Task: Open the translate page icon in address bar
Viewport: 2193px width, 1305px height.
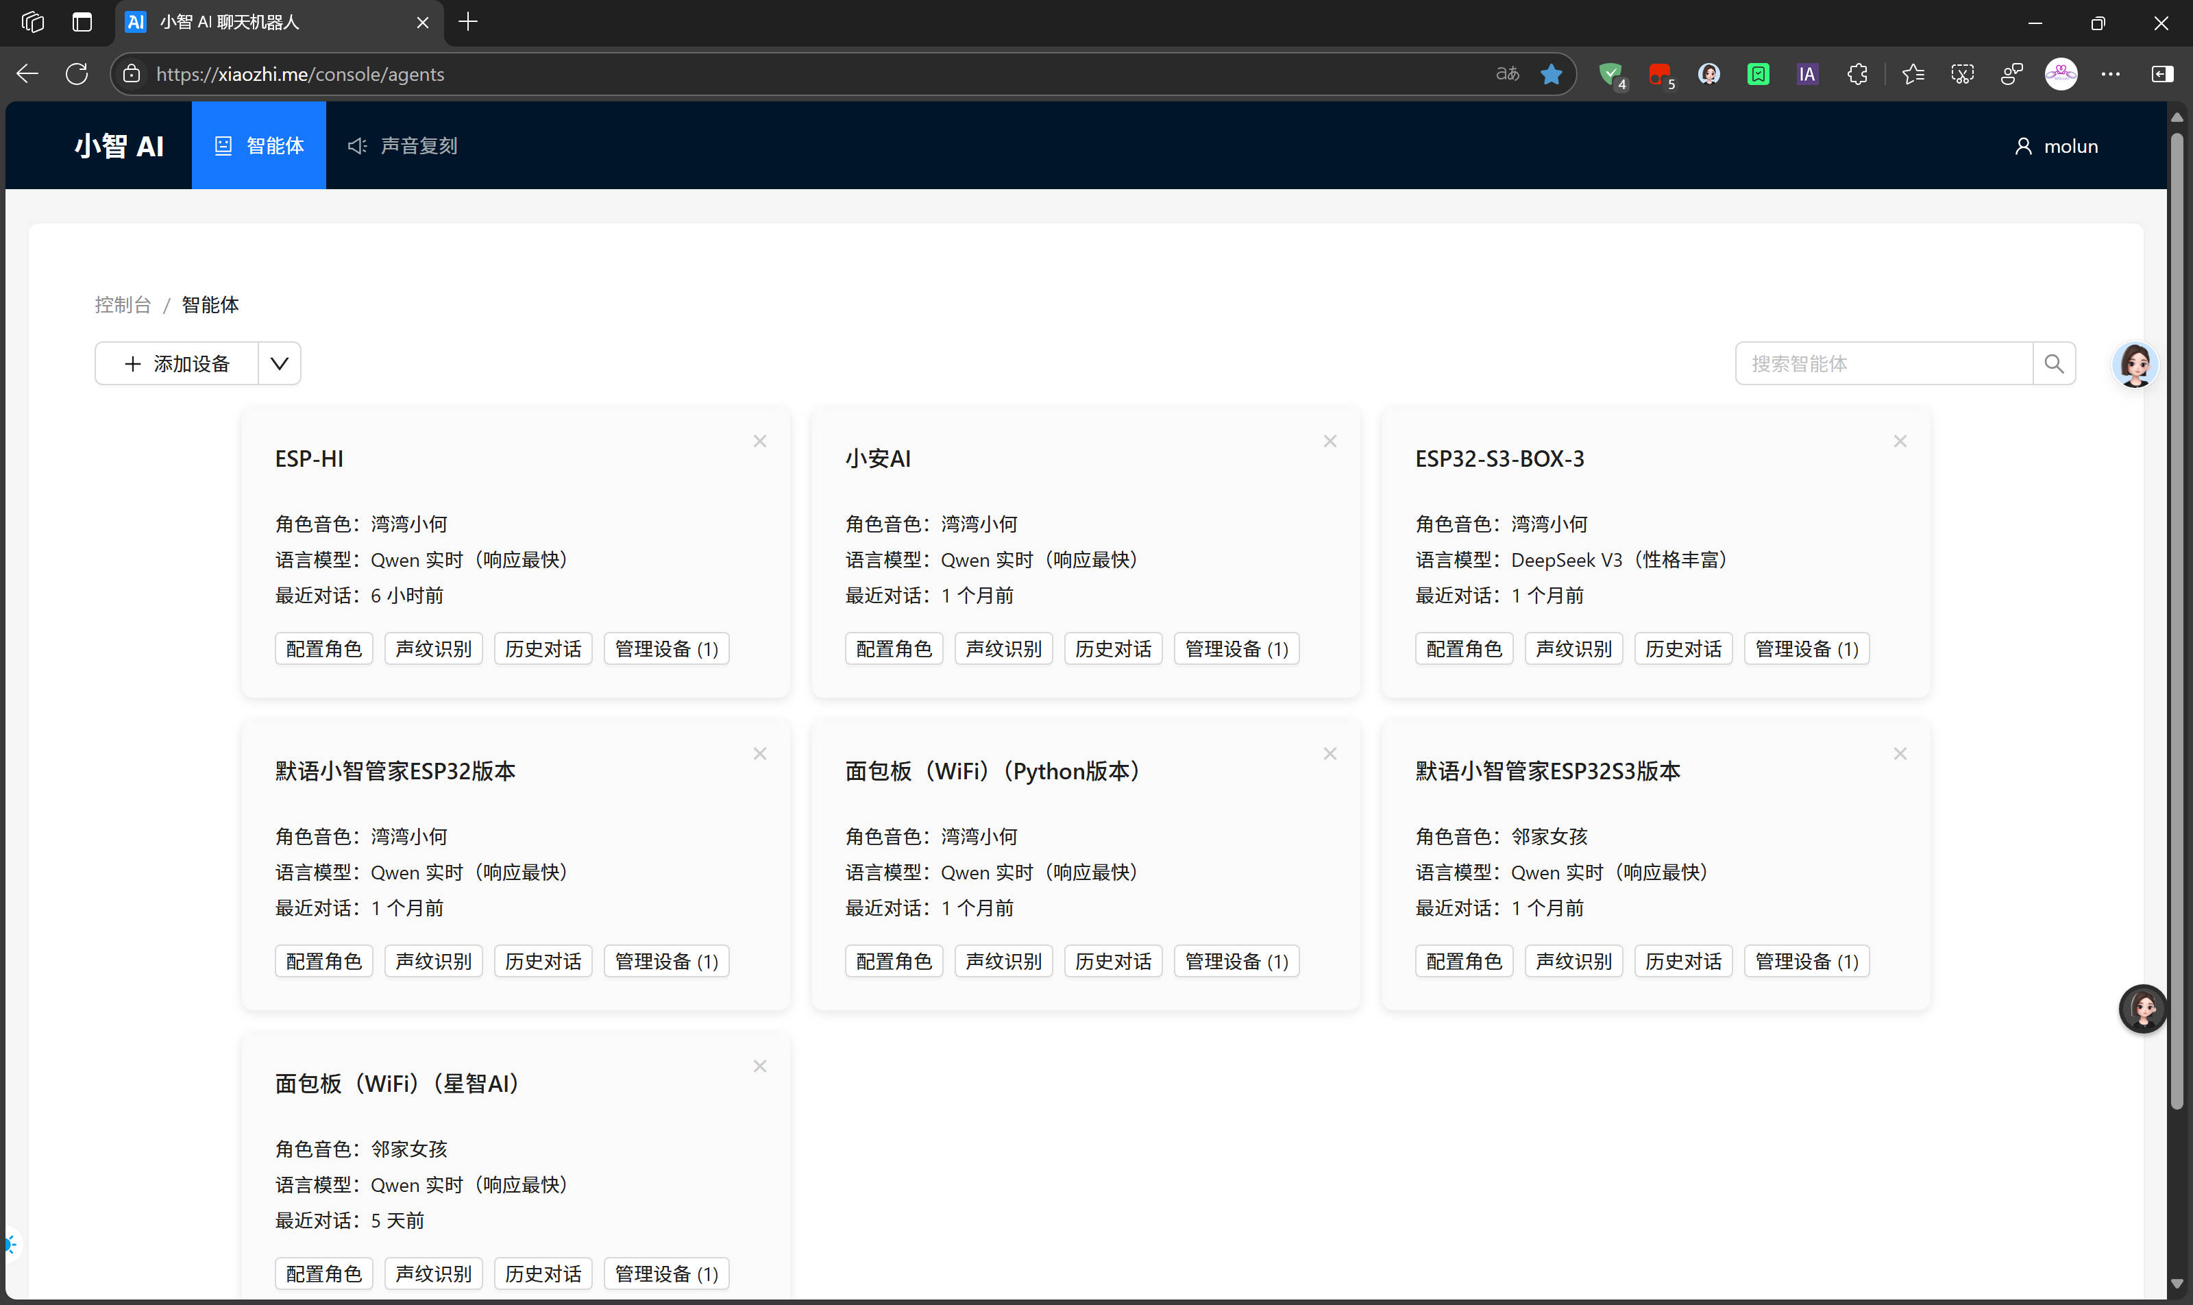Action: pyautogui.click(x=1507, y=74)
